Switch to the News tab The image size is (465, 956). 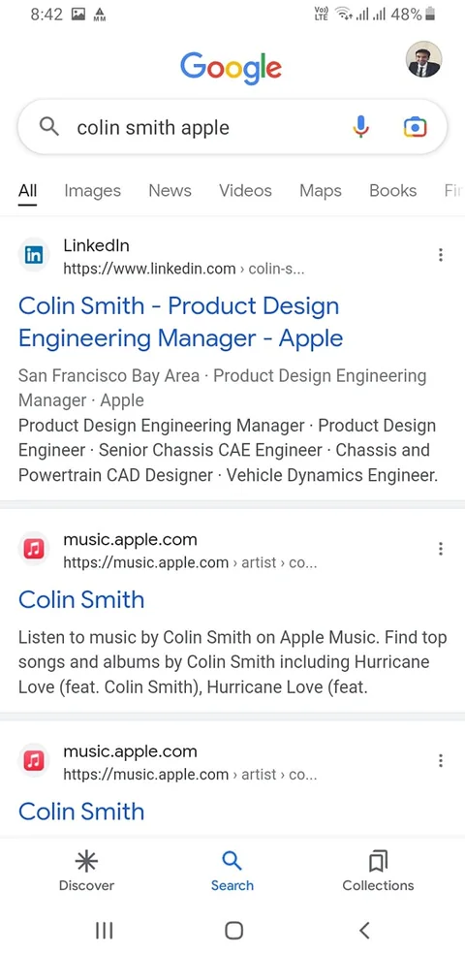[x=170, y=190]
